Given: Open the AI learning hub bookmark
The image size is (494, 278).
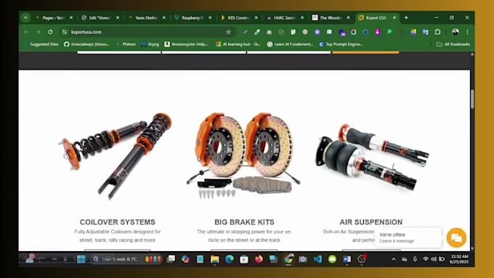Looking at the screenshot, I should (x=238, y=44).
